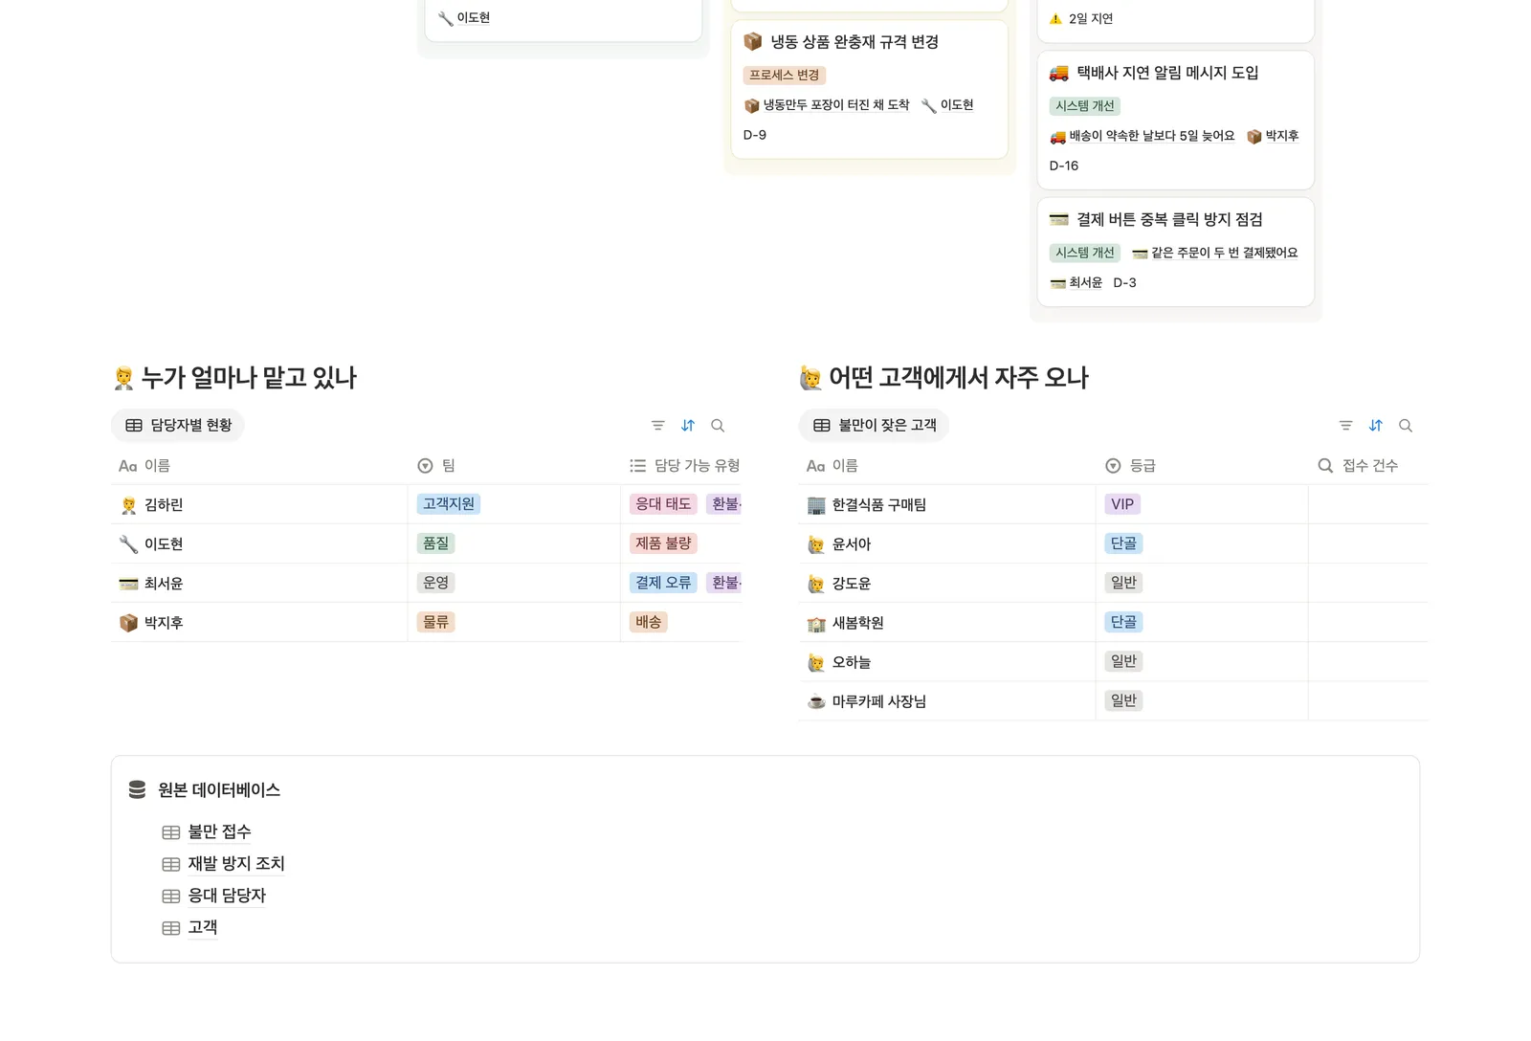Click coffee cup icon beside 마루카페 사장님
This screenshot has height=1041, width=1531.
(816, 701)
